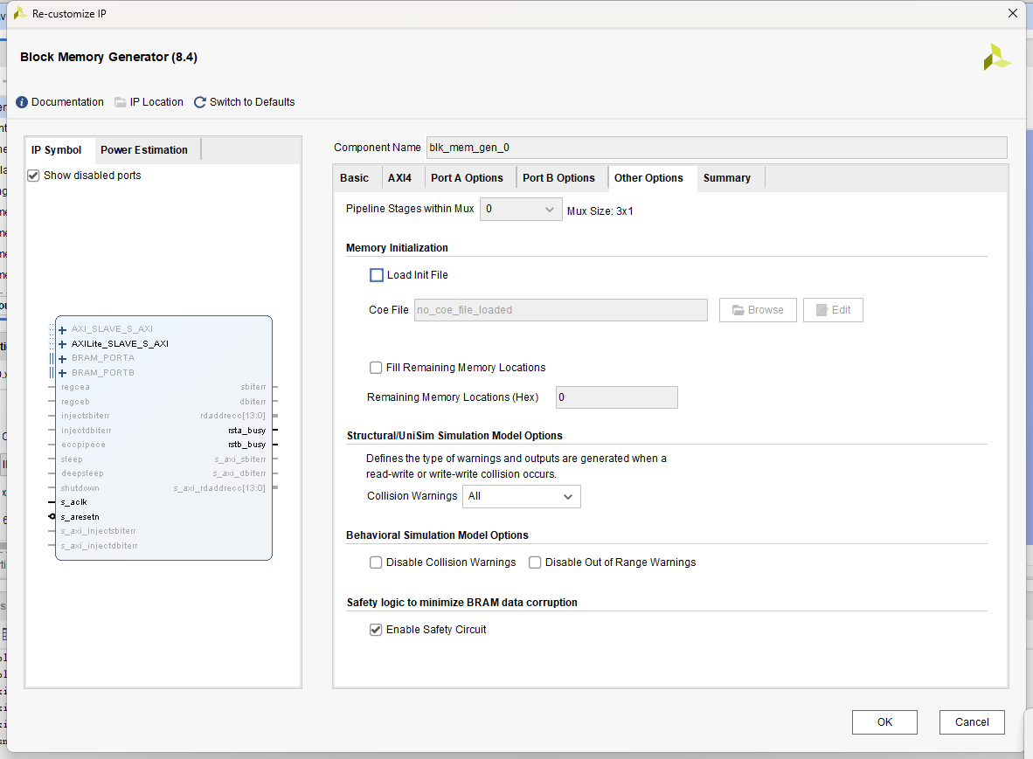Expand the AXILite_SLAVE_S_AXI port plus icon
This screenshot has width=1033, height=759.
[63, 344]
